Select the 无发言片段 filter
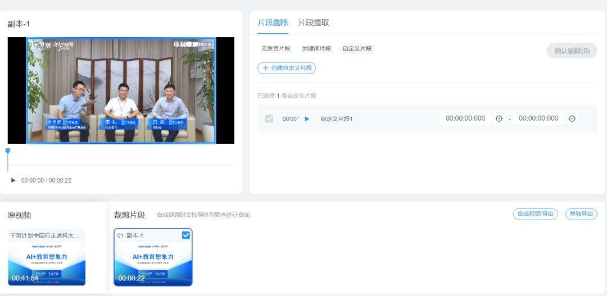Image resolution: width=607 pixels, height=296 pixels. click(275, 49)
